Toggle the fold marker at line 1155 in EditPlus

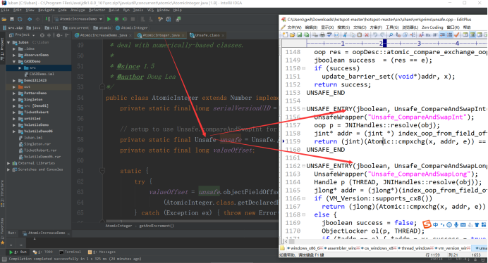(303, 109)
